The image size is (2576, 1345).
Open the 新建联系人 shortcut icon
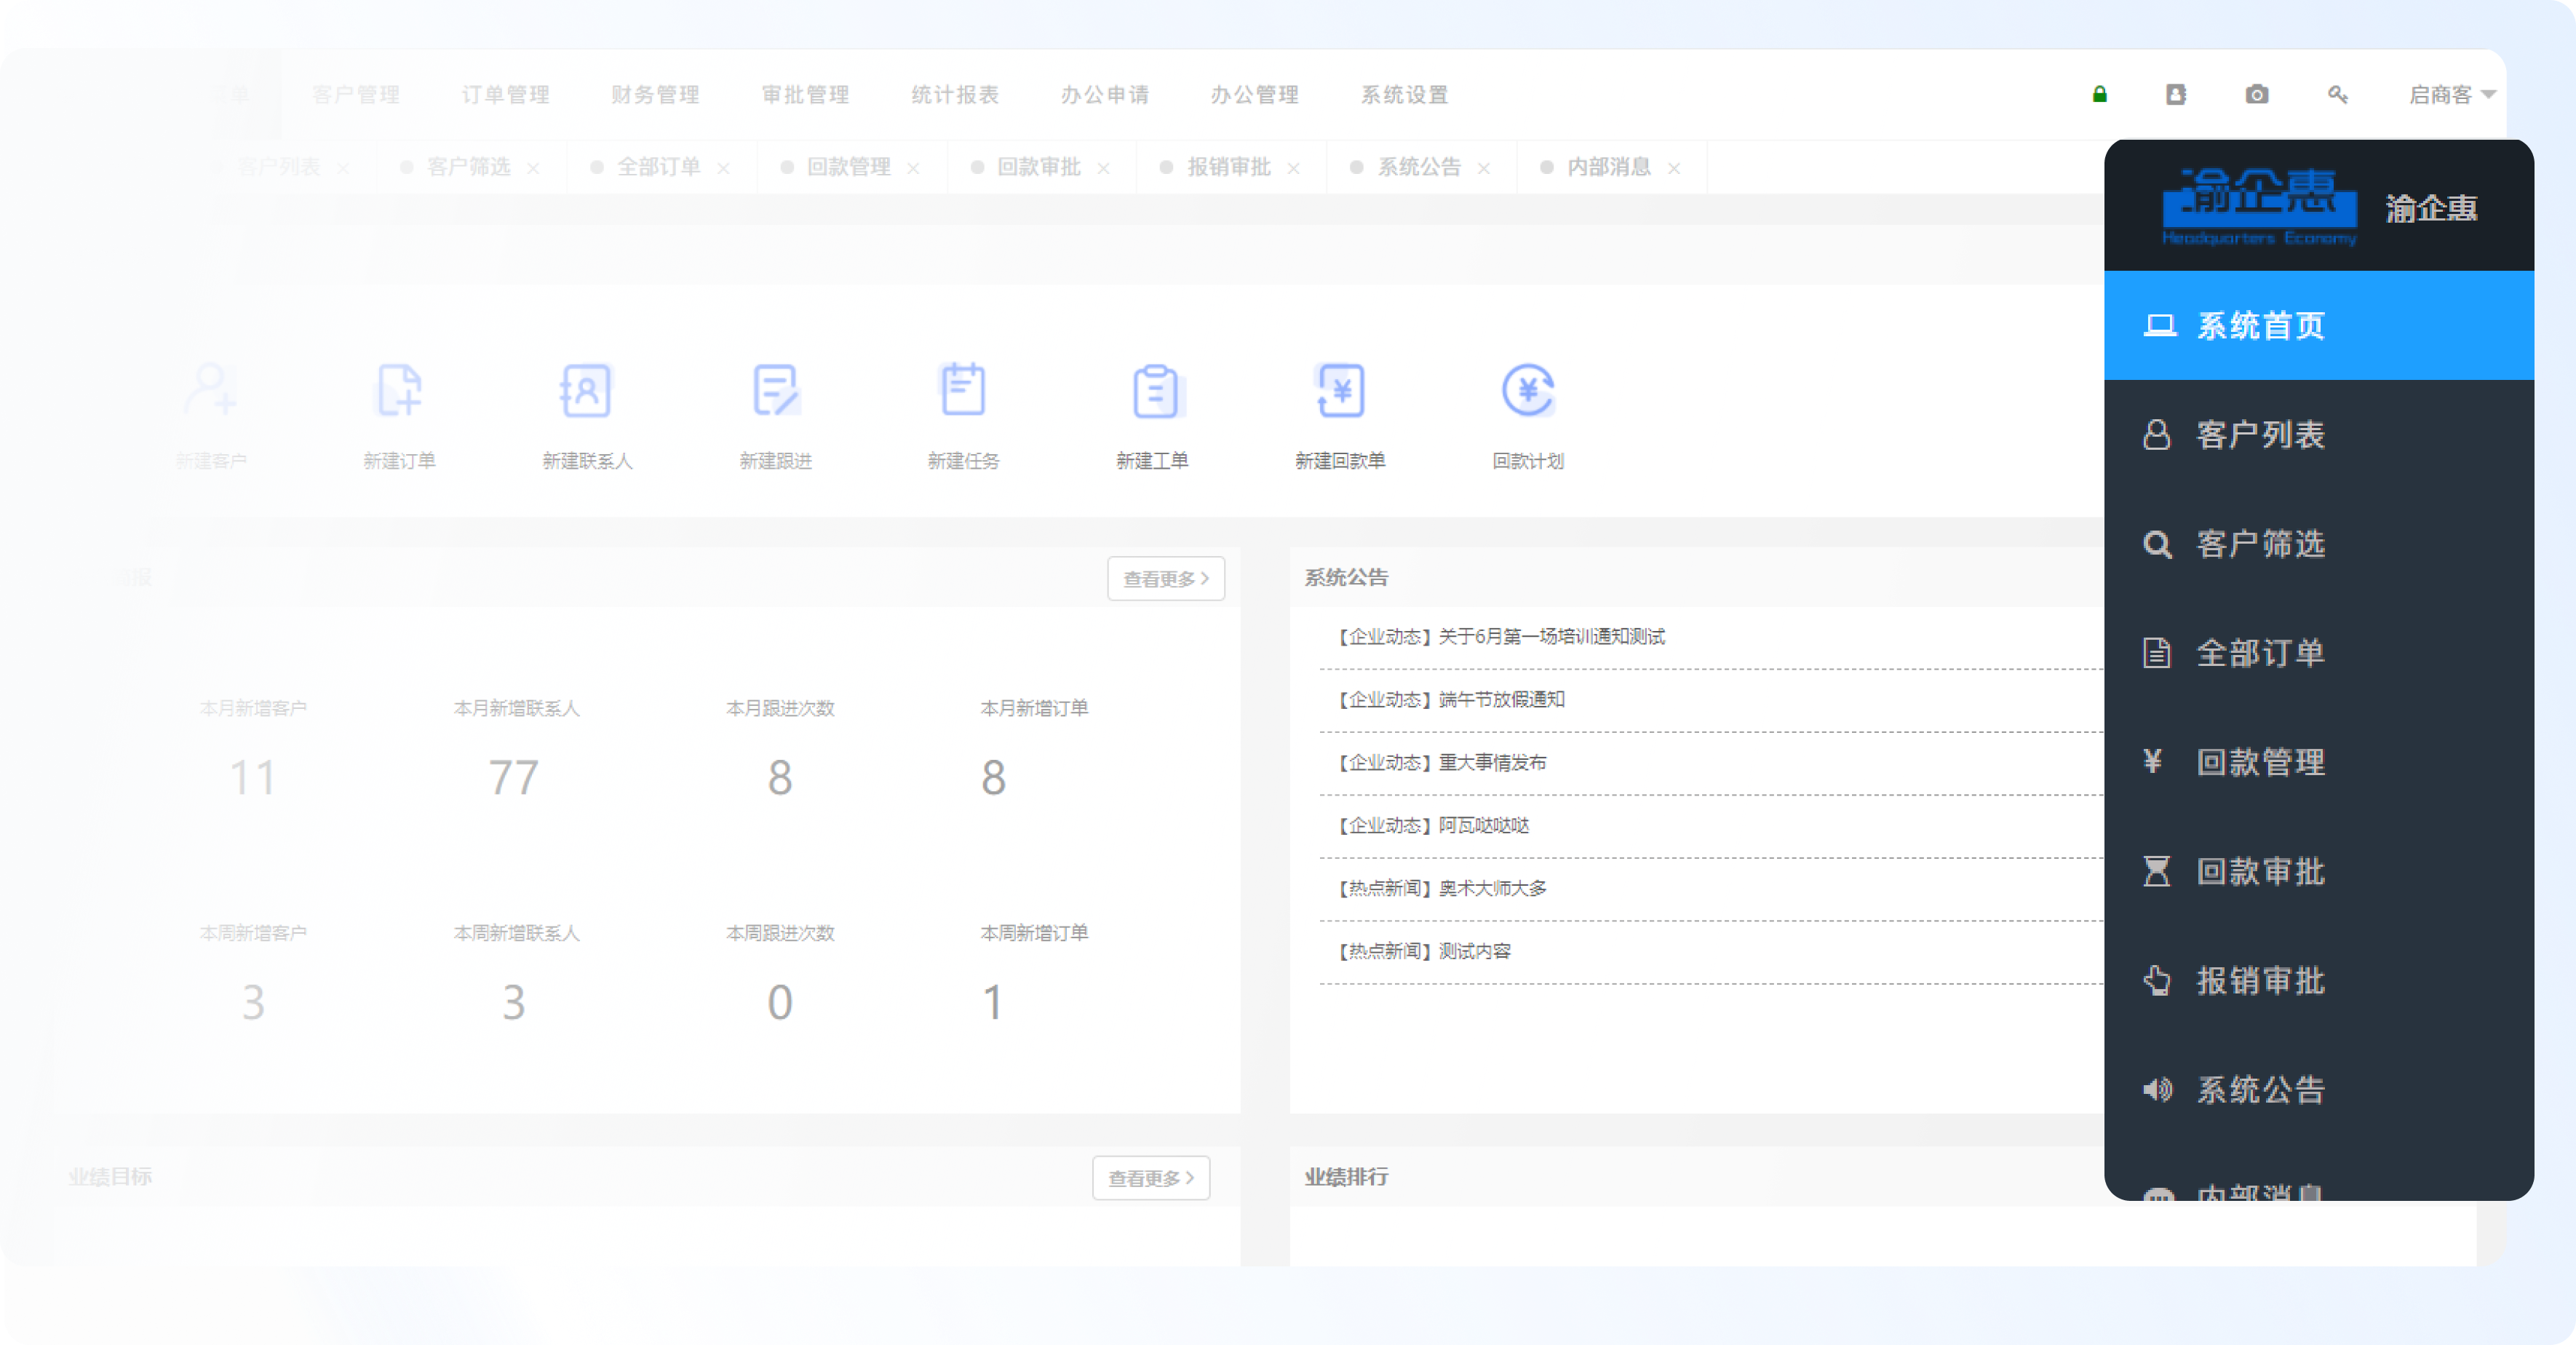587,390
